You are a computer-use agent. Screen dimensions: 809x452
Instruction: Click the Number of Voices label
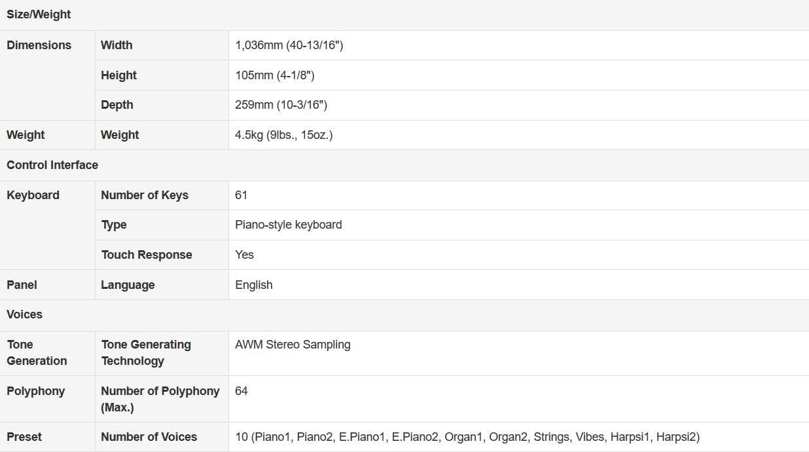coord(149,437)
